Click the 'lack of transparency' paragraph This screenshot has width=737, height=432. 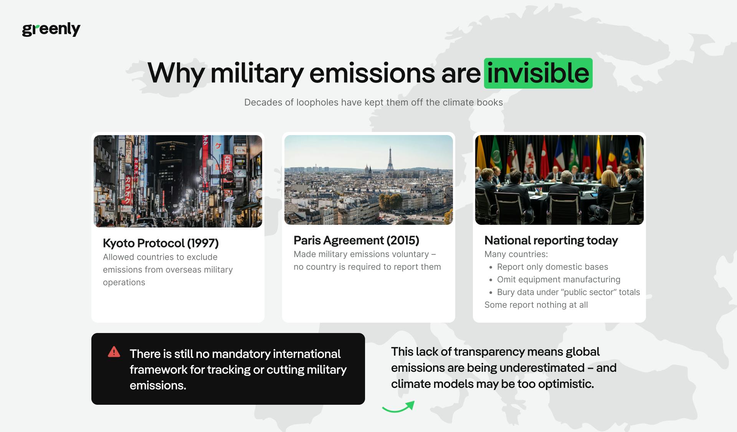(x=503, y=368)
